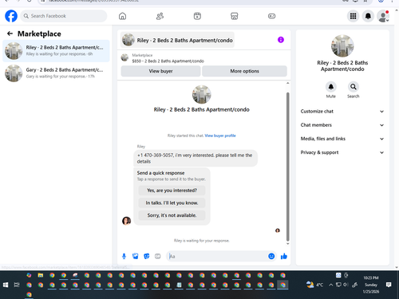Expand Chat members section
Viewport: 399px width, 299px height.
pos(342,125)
